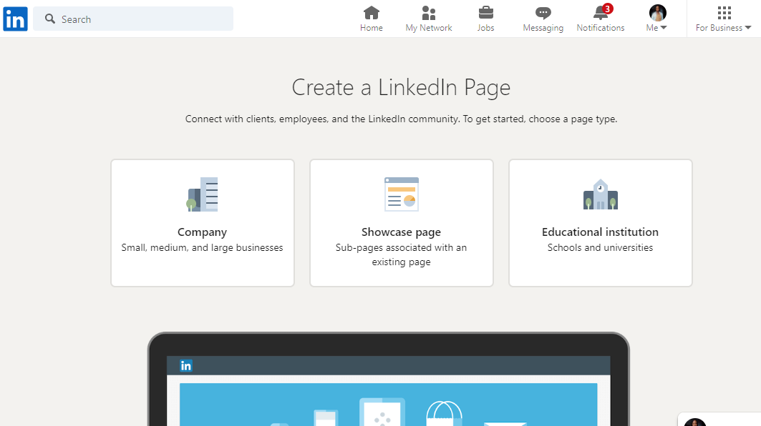Click the Home icon in the navbar

tap(371, 13)
